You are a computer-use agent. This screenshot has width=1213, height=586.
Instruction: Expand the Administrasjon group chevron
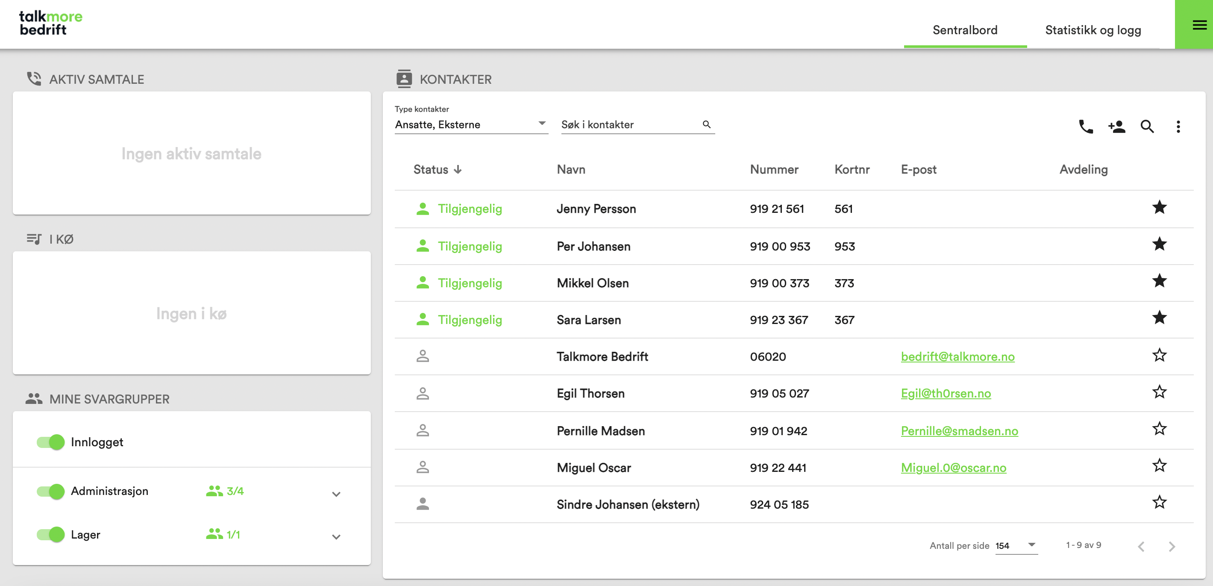pyautogui.click(x=336, y=494)
